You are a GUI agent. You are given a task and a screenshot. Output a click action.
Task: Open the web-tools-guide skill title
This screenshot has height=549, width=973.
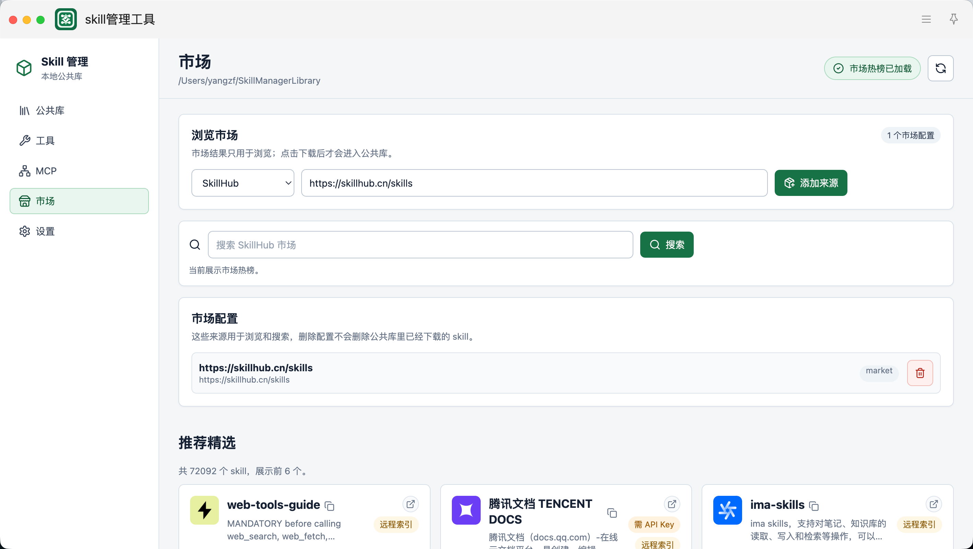click(273, 505)
